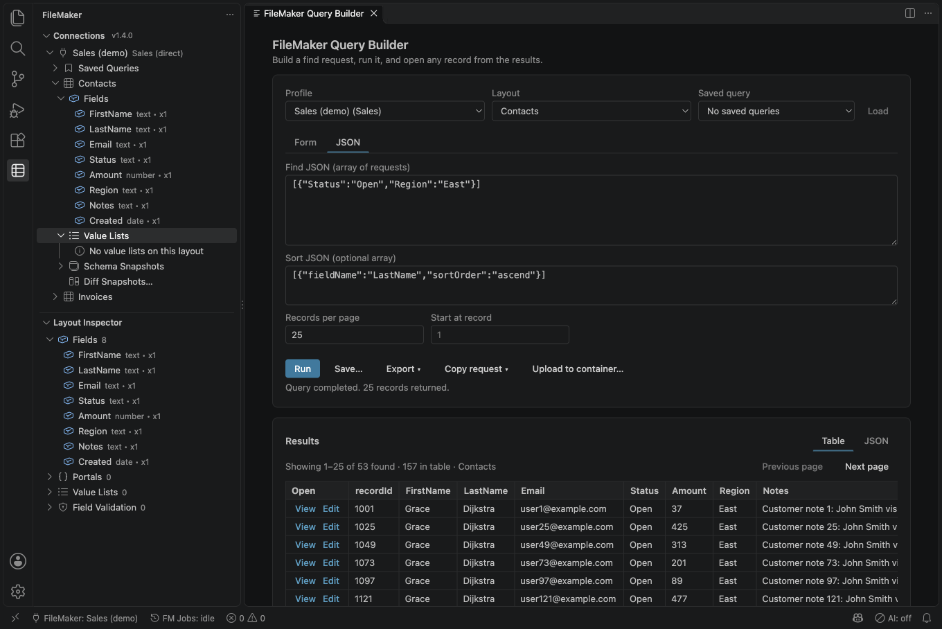The width and height of the screenshot is (942, 629).
Task: Open the Manage settings gear icon
Action: (x=18, y=592)
